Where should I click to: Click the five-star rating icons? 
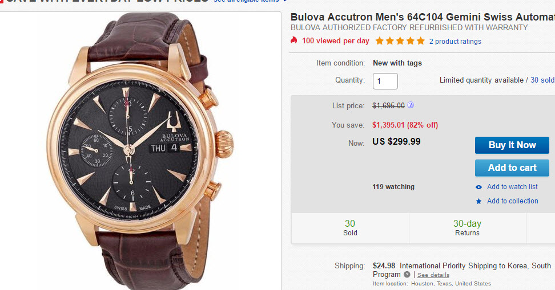400,41
